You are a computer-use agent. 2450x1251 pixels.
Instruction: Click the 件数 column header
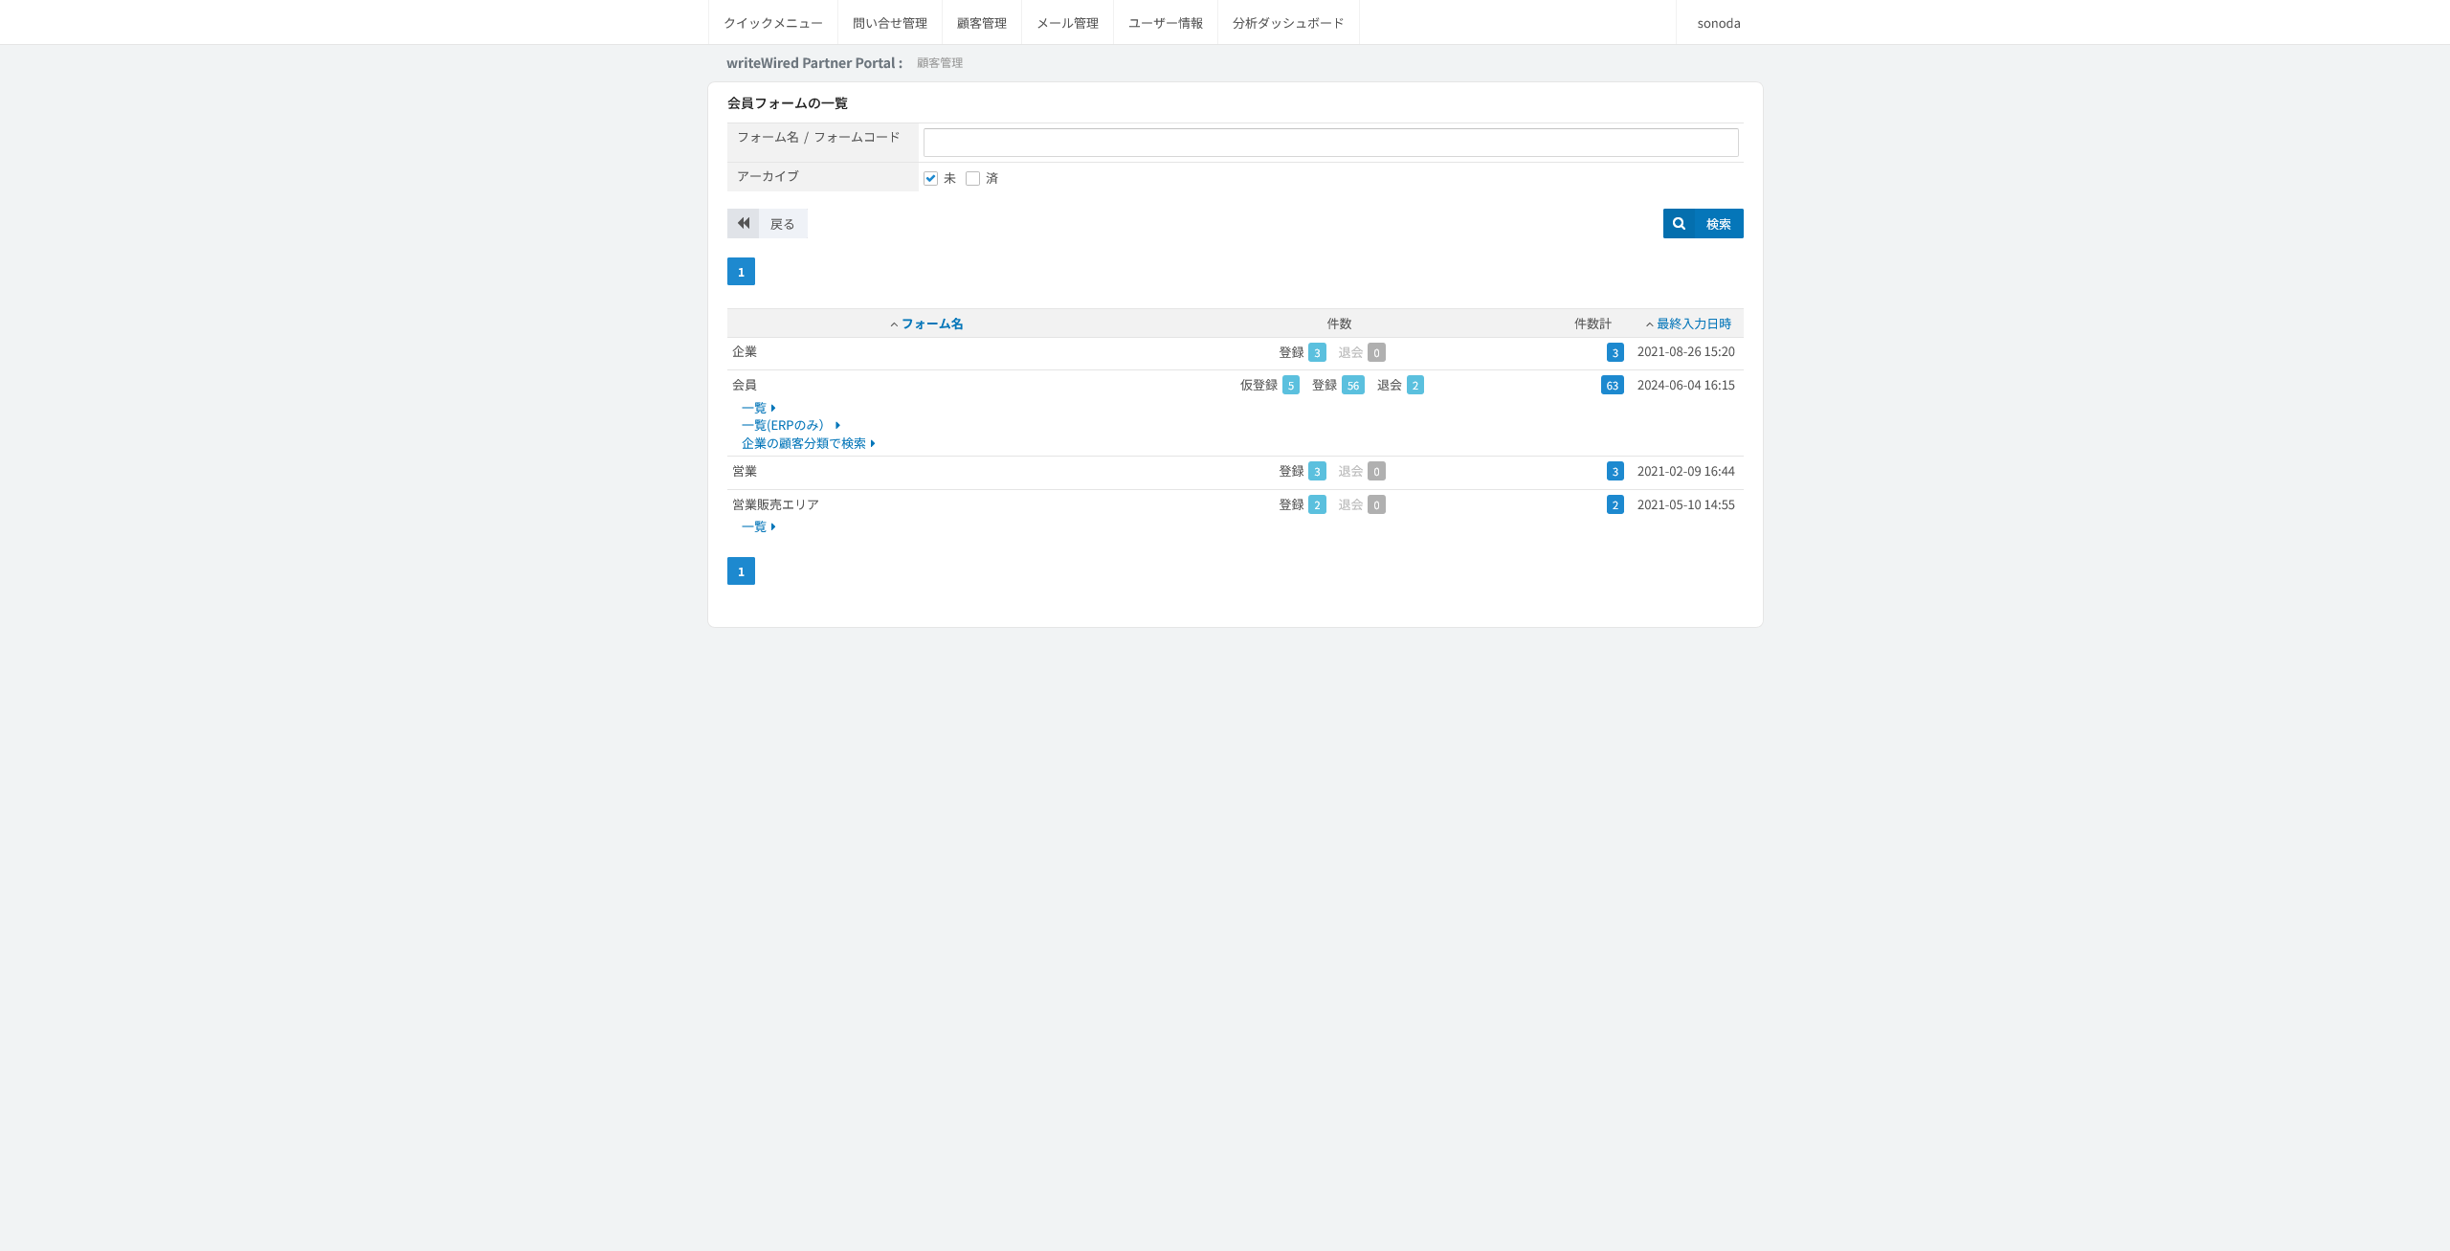click(1339, 324)
